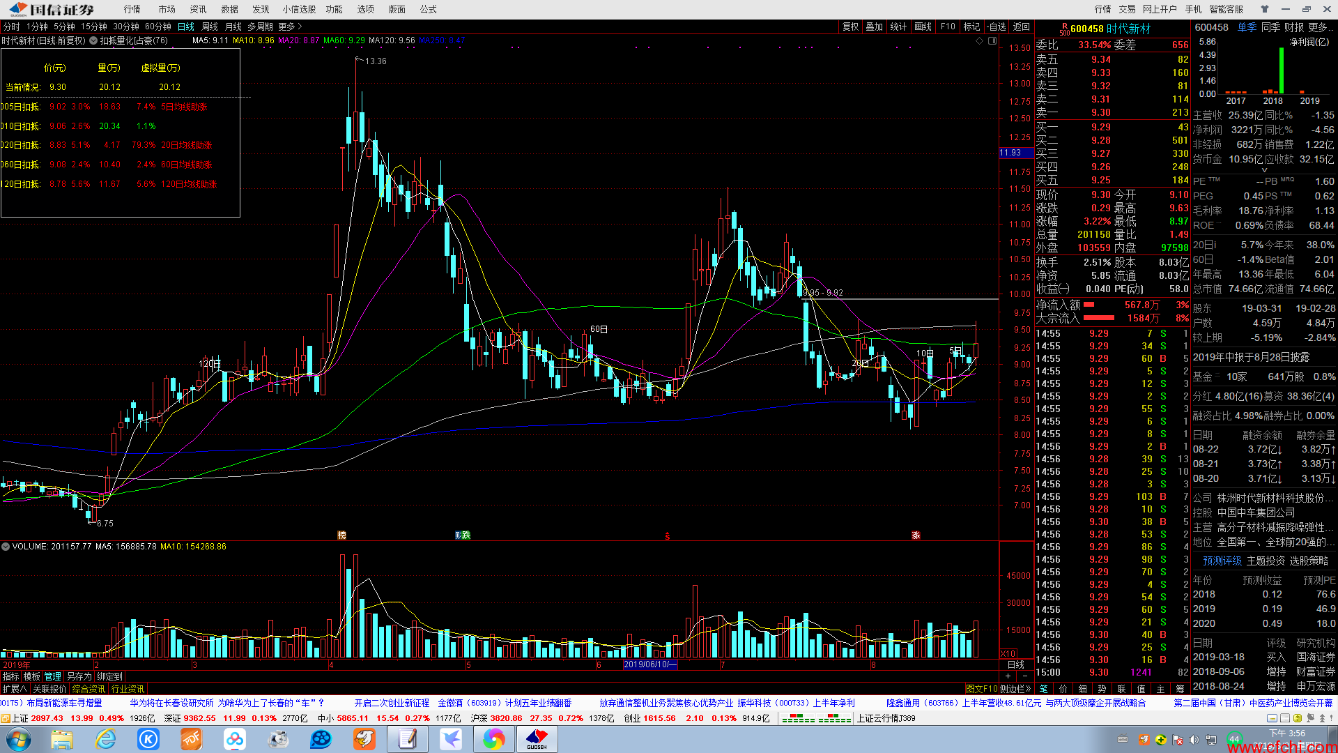Open the 图文F10 company info link

(x=981, y=689)
